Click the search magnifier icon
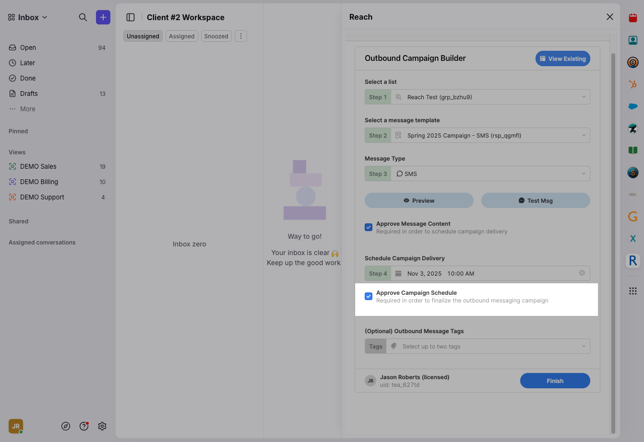644x442 pixels. pos(83,17)
